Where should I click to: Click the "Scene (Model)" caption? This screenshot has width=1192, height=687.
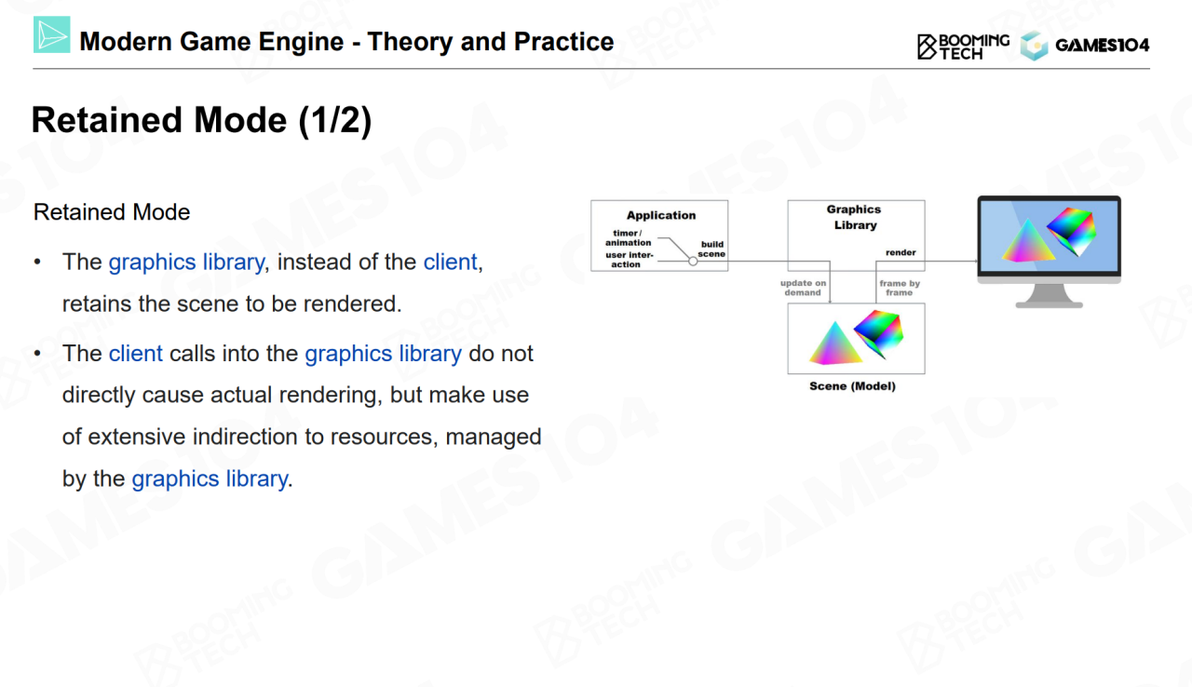pyautogui.click(x=852, y=386)
